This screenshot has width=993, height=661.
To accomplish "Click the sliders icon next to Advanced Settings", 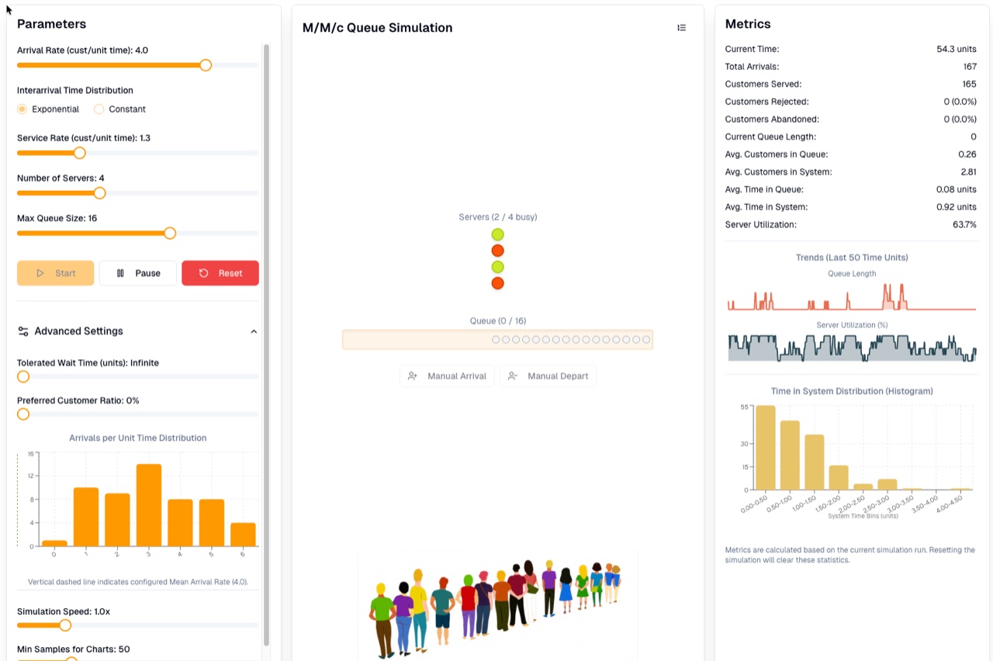I will [23, 331].
